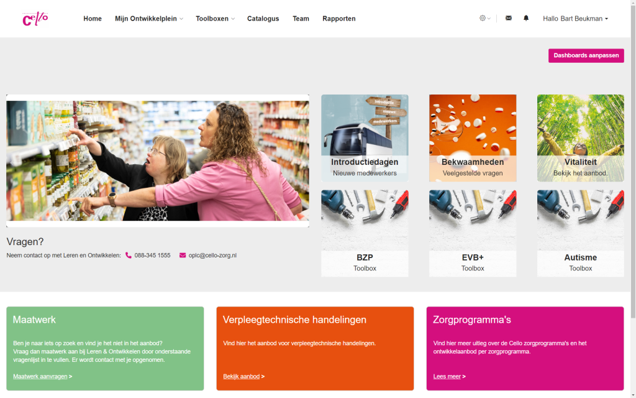Image resolution: width=636 pixels, height=398 pixels.
Task: Click the phone icon next to 088-345 1555
Action: pyautogui.click(x=129, y=256)
